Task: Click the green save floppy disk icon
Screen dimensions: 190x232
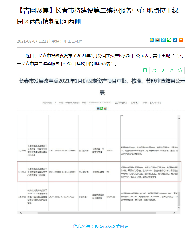Action: point(163,71)
